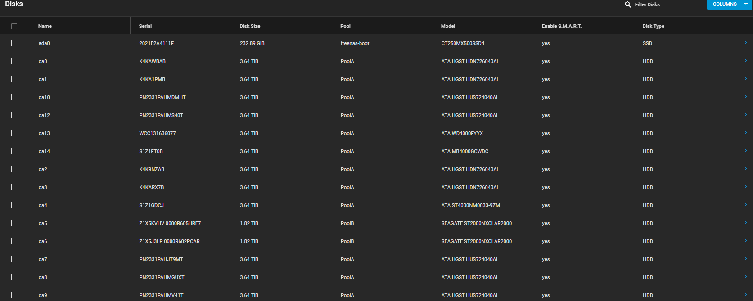Sort by Enable S.M.A.R.T. column header
This screenshot has width=753, height=301.
(x=562, y=26)
